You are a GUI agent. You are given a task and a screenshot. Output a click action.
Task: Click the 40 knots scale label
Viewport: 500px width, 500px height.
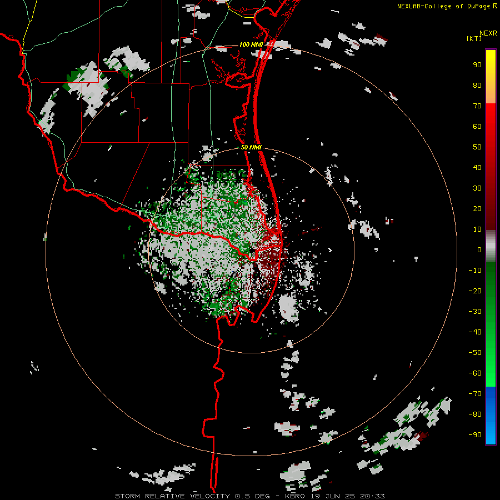click(477, 167)
